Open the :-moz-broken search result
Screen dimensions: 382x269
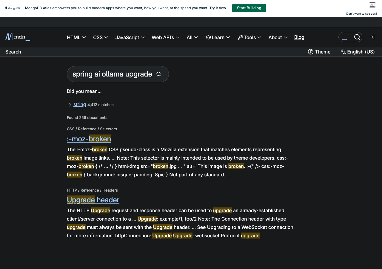(x=89, y=139)
